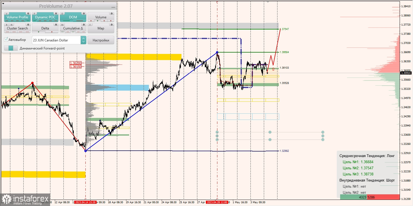Click the N hotkey tag on Cluster Search
The image size is (413, 206).
click(11, 24)
